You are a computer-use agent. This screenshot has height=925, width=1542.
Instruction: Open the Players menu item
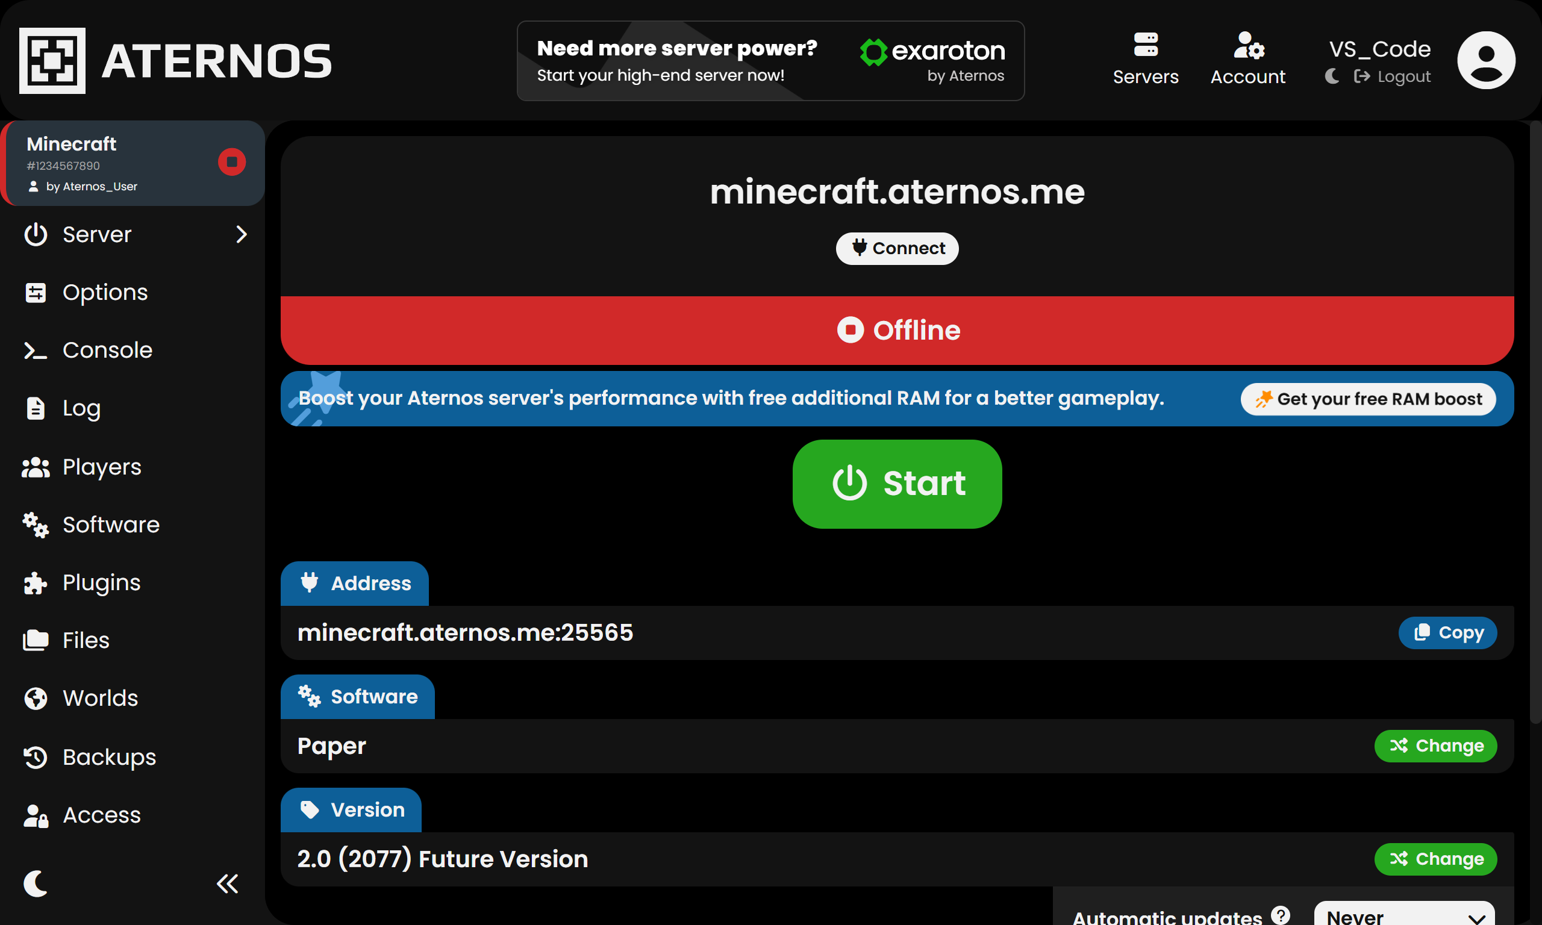tap(133, 467)
